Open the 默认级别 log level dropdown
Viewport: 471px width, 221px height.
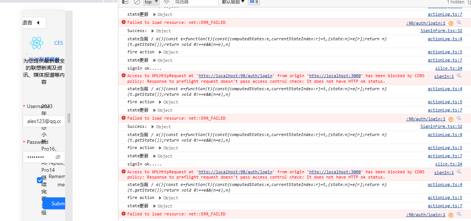click(x=233, y=2)
